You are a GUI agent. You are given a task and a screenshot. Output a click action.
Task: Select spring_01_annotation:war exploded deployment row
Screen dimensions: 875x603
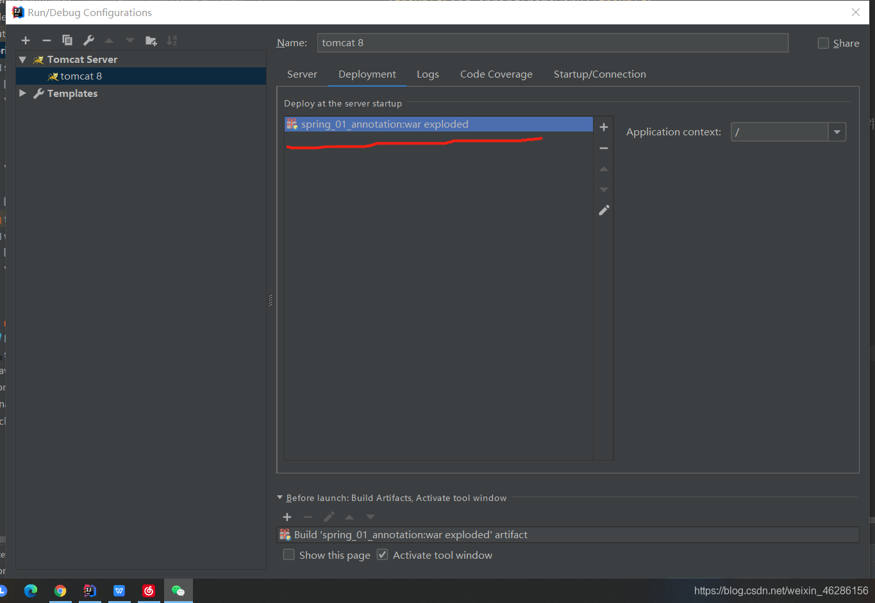(x=438, y=124)
